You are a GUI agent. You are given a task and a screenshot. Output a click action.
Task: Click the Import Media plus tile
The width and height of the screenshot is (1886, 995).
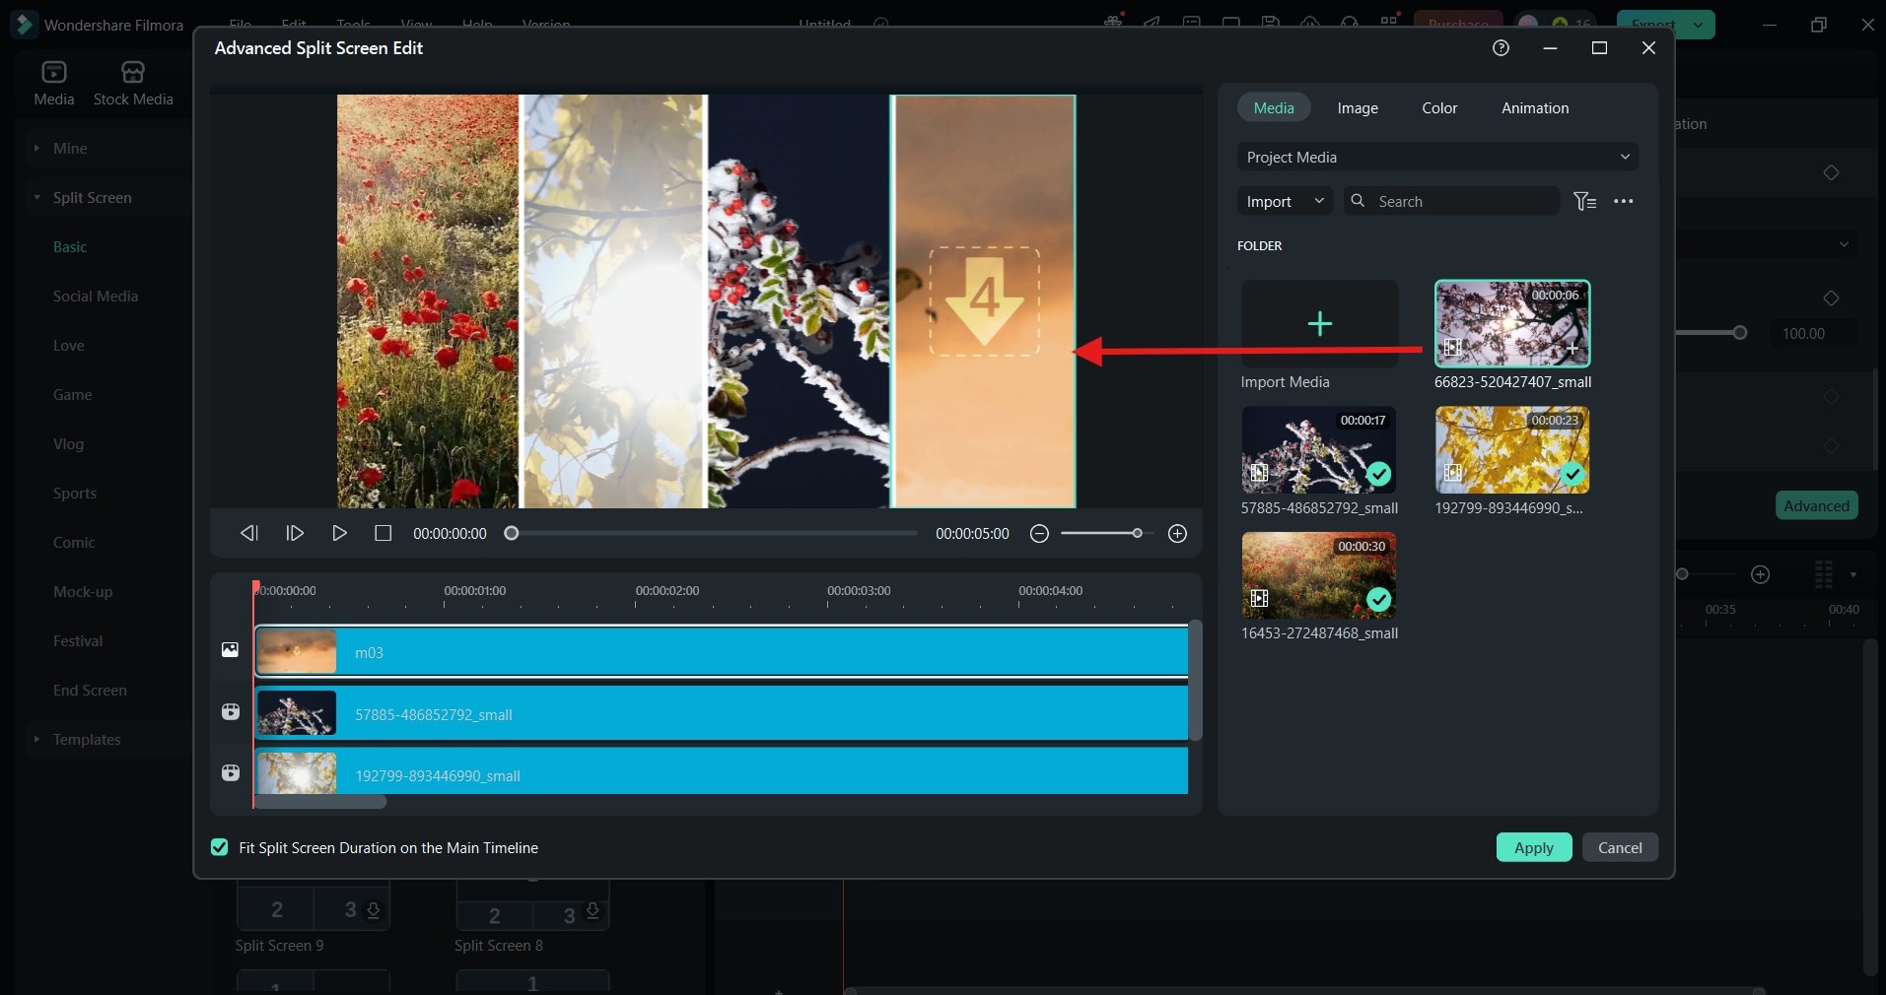coord(1319,323)
